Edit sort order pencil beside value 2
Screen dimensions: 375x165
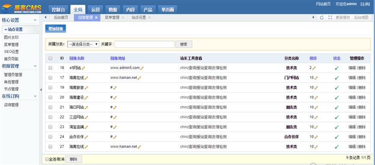tap(314, 68)
